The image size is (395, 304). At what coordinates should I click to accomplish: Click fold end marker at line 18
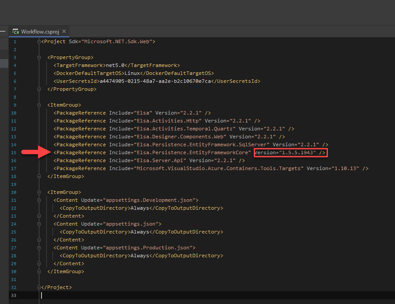point(39,177)
